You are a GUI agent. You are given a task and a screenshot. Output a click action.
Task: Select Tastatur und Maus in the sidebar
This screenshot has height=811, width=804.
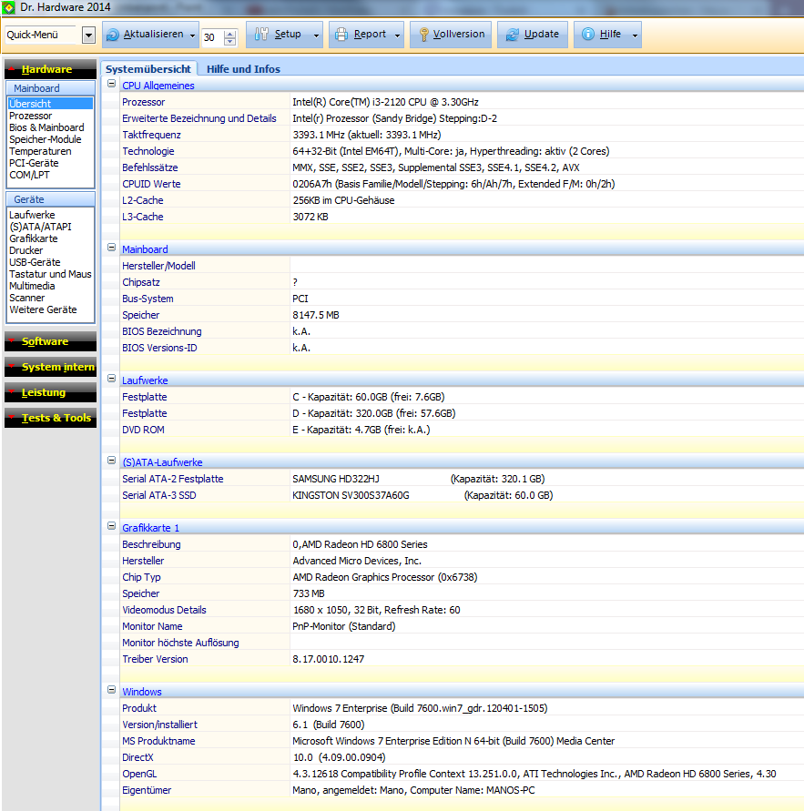50,274
